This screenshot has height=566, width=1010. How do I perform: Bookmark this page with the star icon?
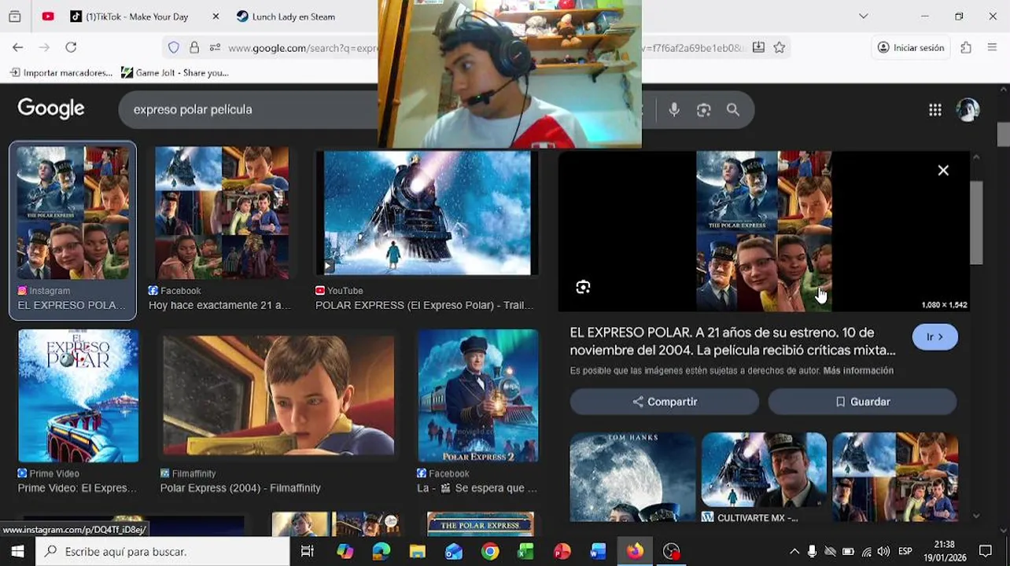(779, 48)
